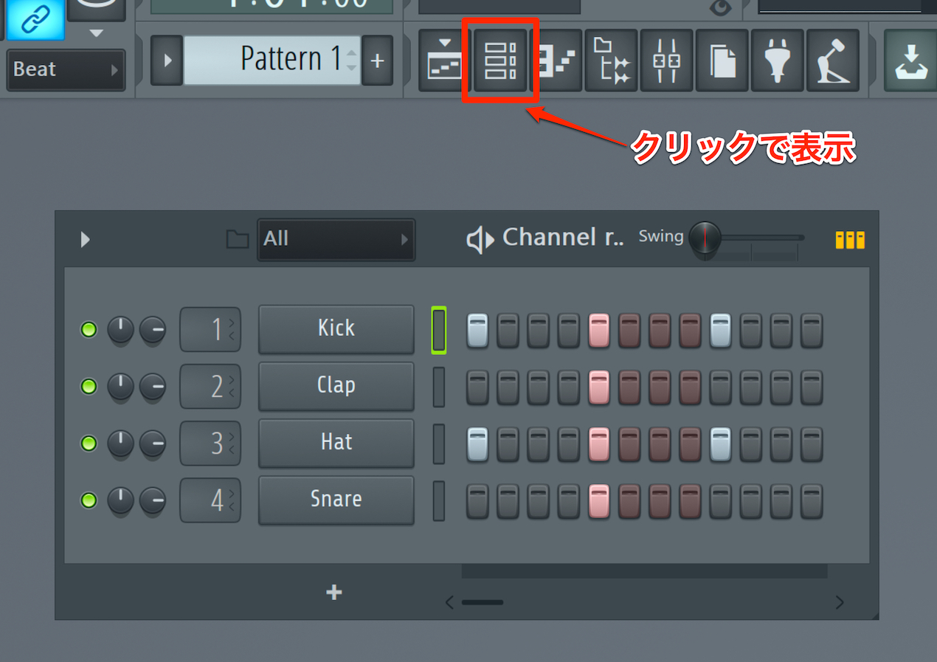
Task: Open the Beat snap dropdown
Action: pos(66,70)
